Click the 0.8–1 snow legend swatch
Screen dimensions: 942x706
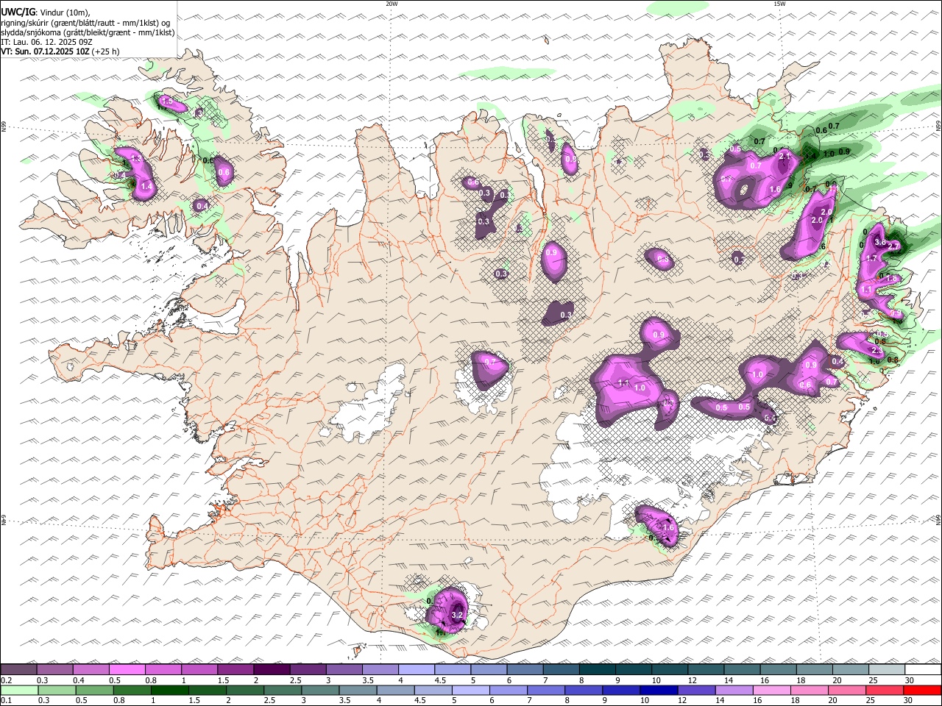coord(163,669)
